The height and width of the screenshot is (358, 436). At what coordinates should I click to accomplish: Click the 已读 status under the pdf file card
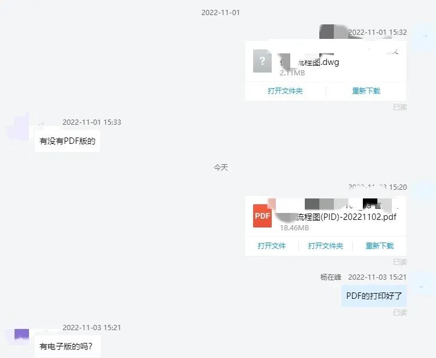(x=400, y=262)
